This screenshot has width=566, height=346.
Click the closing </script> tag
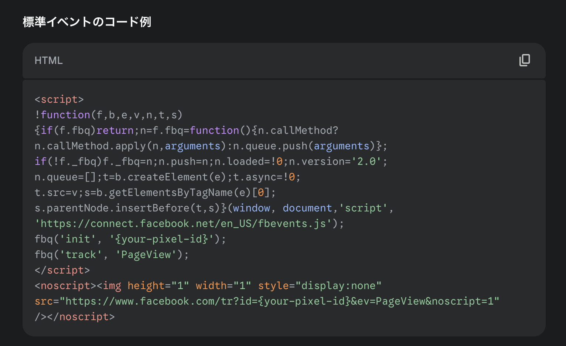pos(62,270)
